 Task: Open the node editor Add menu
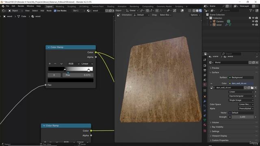tap(42, 11)
